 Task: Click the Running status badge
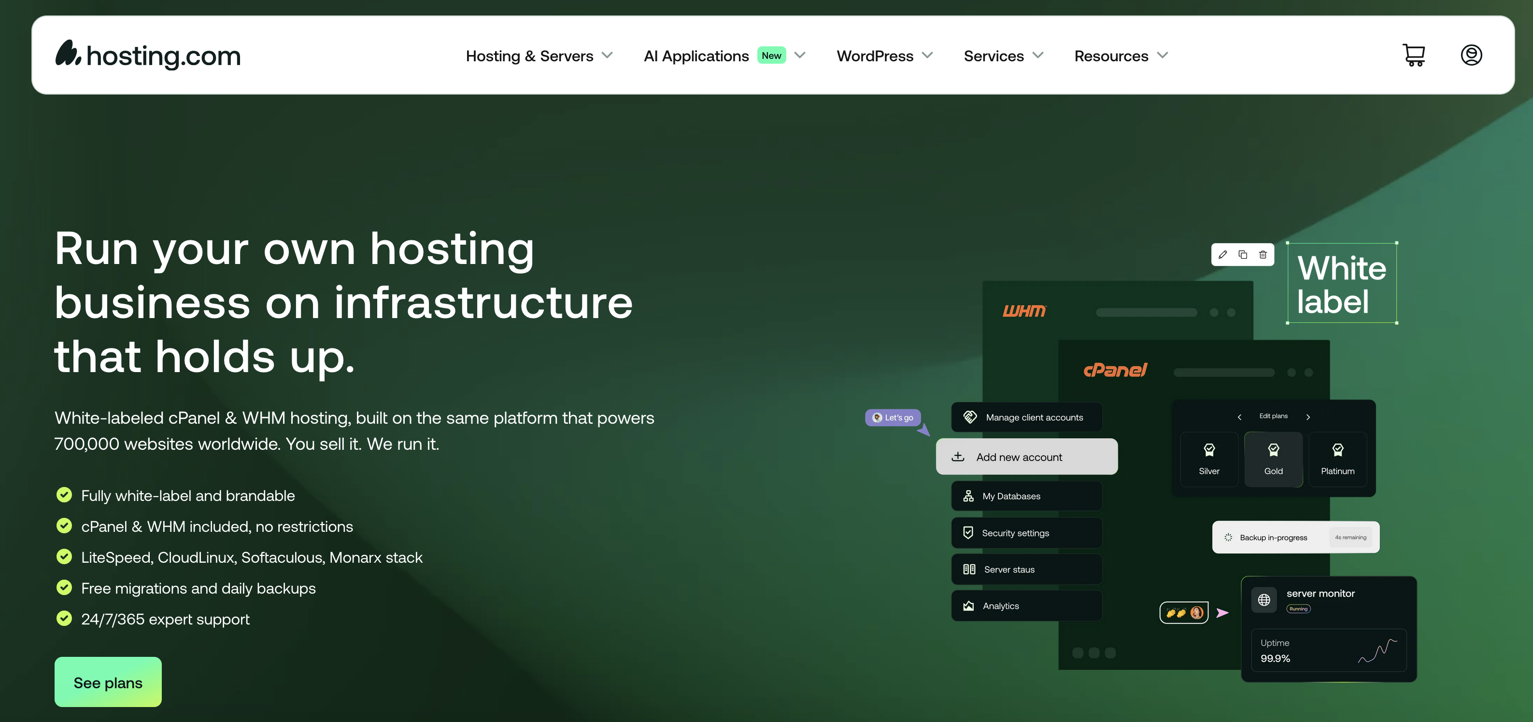[1298, 609]
